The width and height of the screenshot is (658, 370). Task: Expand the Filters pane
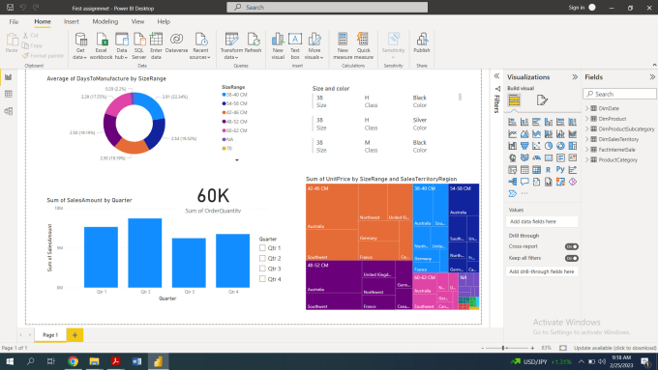(496, 76)
